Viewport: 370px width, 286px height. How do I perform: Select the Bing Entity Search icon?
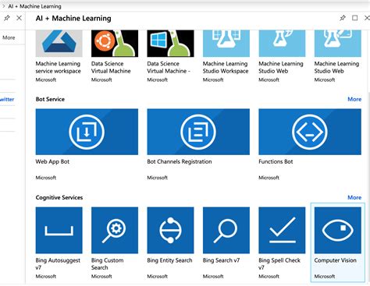pos(170,230)
